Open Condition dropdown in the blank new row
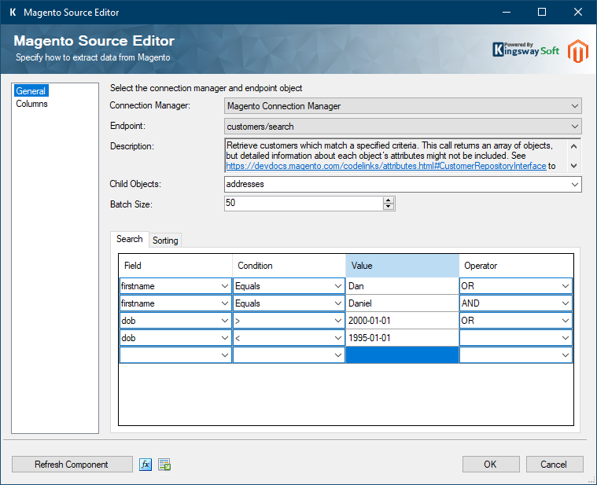Screen dimensions: 597x485 337,355
